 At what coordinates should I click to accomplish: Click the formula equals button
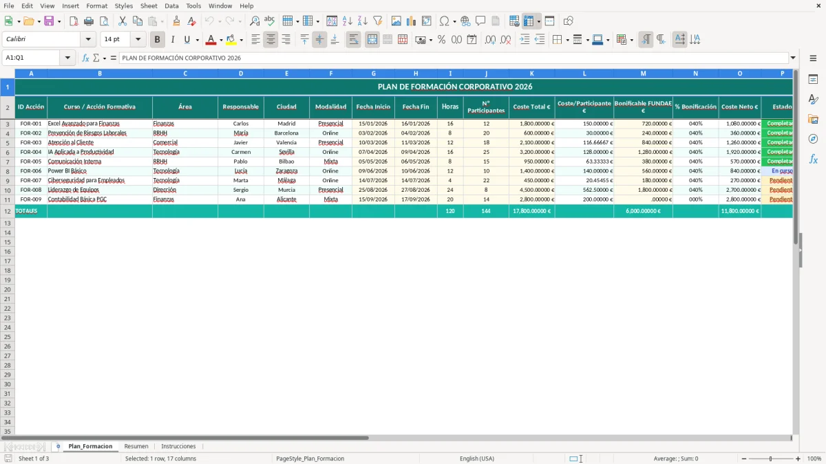pyautogui.click(x=114, y=58)
